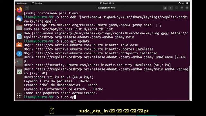The width and height of the screenshot is (206, 116).
Task: Click the Obj:2 kinetic-updates InRelease line
Action: pyautogui.click(x=89, y=49)
